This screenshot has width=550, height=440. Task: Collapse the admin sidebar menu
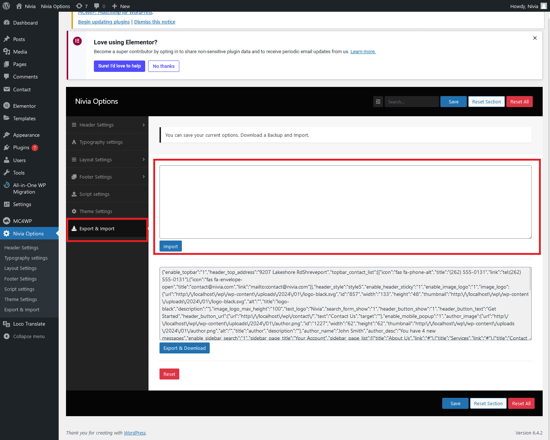(29, 336)
